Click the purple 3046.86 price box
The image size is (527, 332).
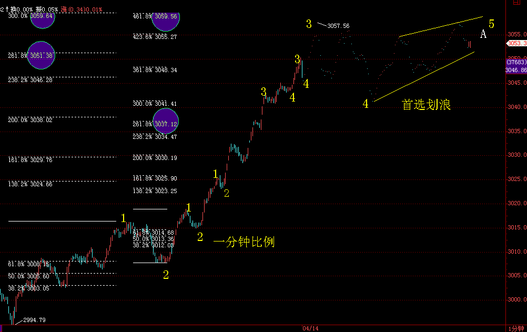tap(515, 66)
